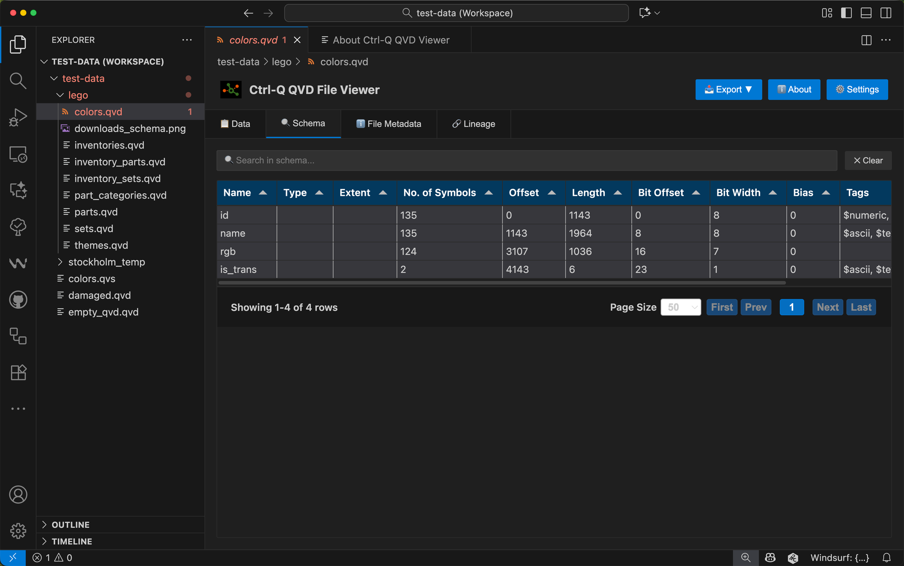Open Extensions view in activity bar

tap(18, 373)
